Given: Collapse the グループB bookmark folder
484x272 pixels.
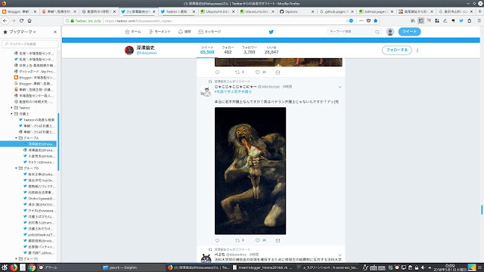Looking at the screenshot, I should [16, 168].
